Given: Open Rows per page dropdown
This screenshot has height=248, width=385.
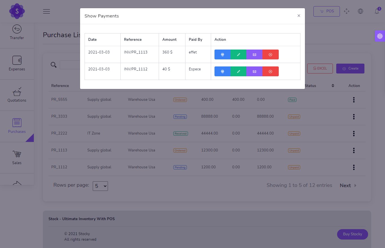Looking at the screenshot, I should 100,186.
